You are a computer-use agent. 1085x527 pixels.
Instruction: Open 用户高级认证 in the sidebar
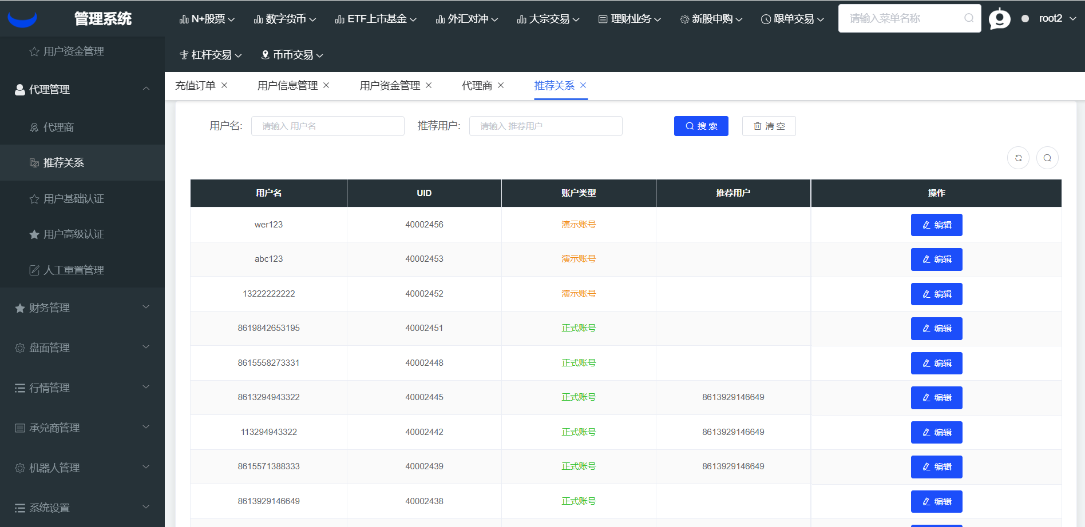tap(82, 234)
